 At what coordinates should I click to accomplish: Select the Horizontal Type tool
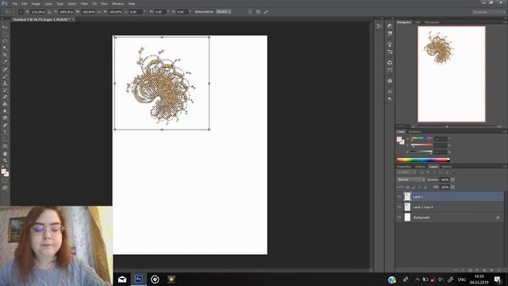tap(5, 133)
